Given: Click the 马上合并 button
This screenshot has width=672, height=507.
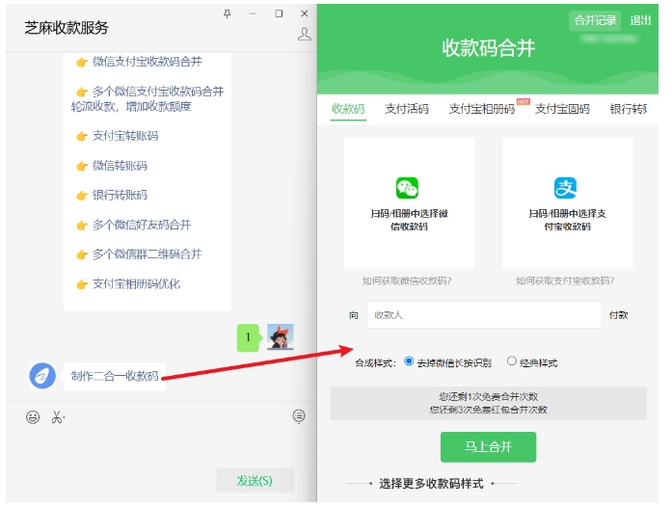Looking at the screenshot, I should click(x=488, y=447).
